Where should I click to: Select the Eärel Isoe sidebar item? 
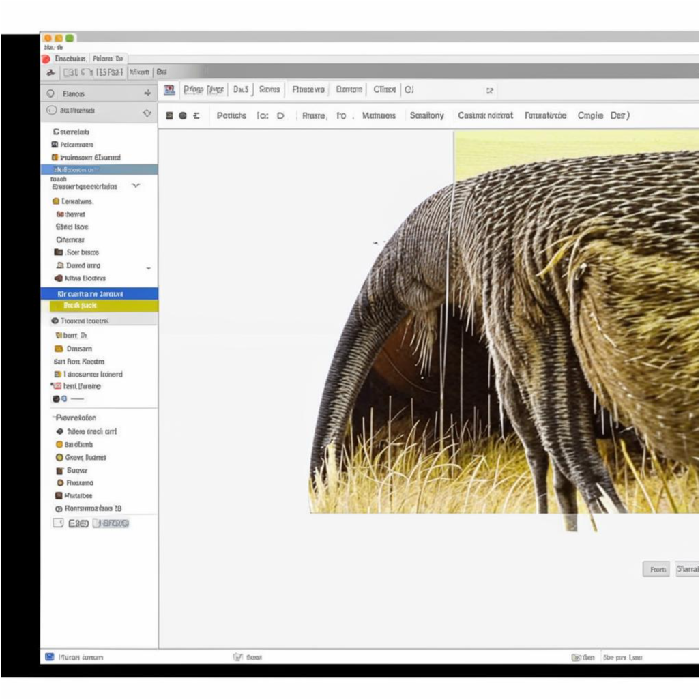72,227
